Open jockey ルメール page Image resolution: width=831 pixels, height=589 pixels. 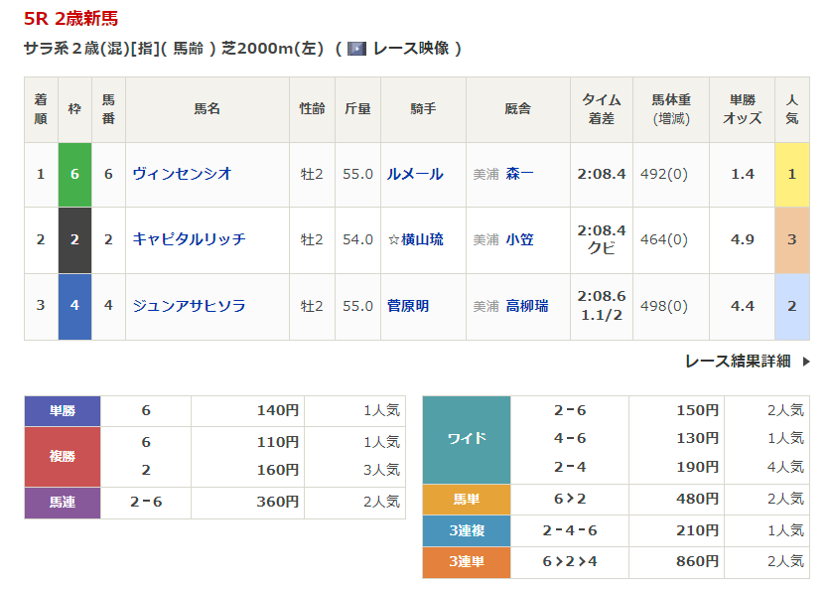click(x=415, y=174)
